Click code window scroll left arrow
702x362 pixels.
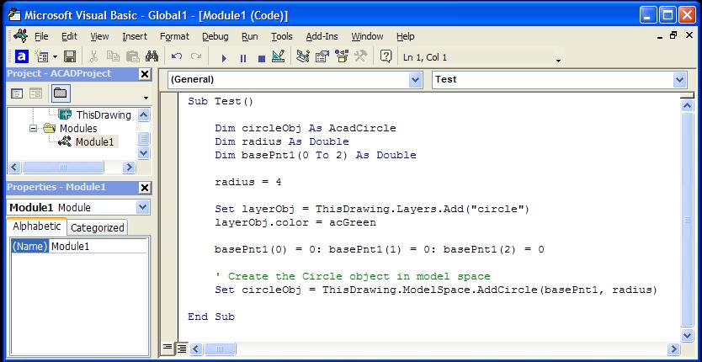click(196, 349)
